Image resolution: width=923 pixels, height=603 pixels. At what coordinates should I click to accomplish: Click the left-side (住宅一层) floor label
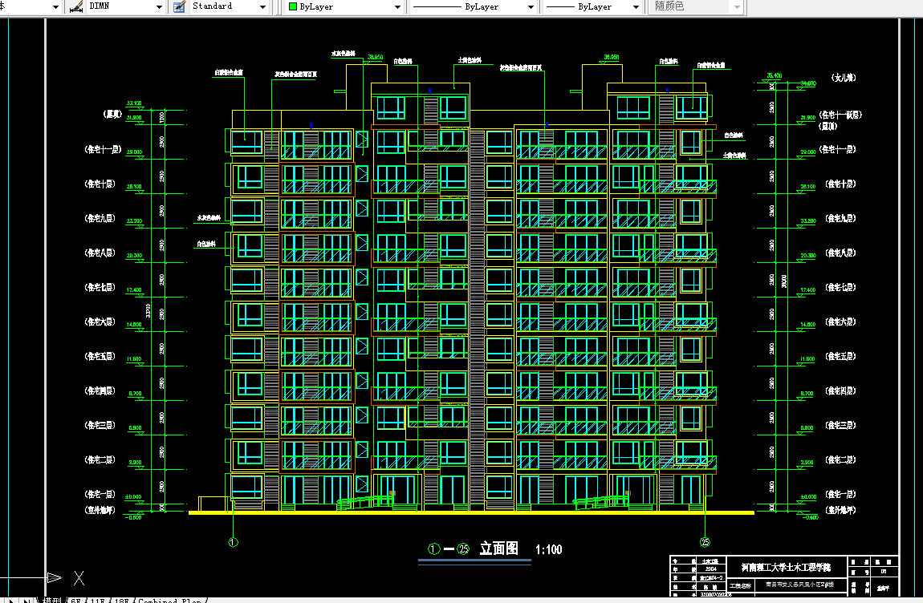pyautogui.click(x=100, y=494)
